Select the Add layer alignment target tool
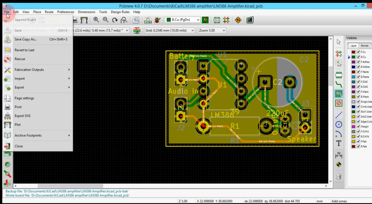This screenshot has width=372, height=204. (x=339, y=164)
